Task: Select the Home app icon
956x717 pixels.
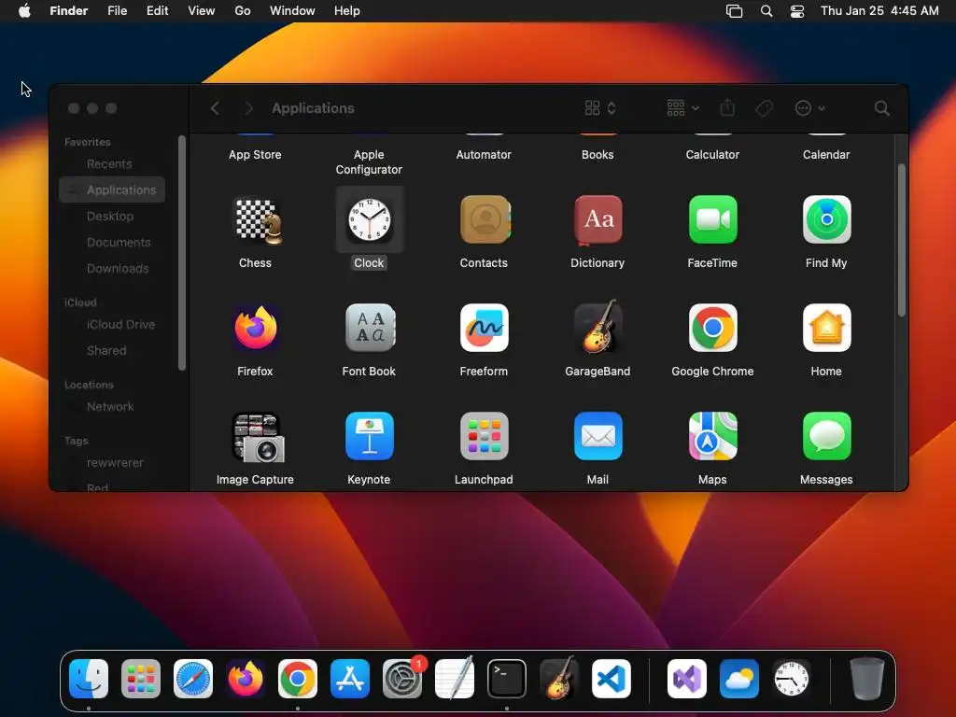Action: [827, 328]
